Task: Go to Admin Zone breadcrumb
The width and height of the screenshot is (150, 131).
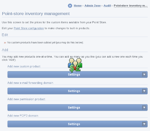Action: coord(93,6)
